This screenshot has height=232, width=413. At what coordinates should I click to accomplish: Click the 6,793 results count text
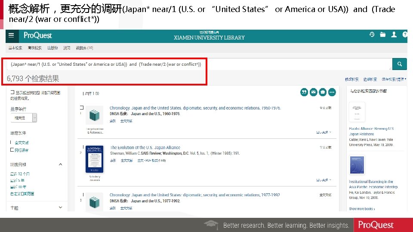33,78
